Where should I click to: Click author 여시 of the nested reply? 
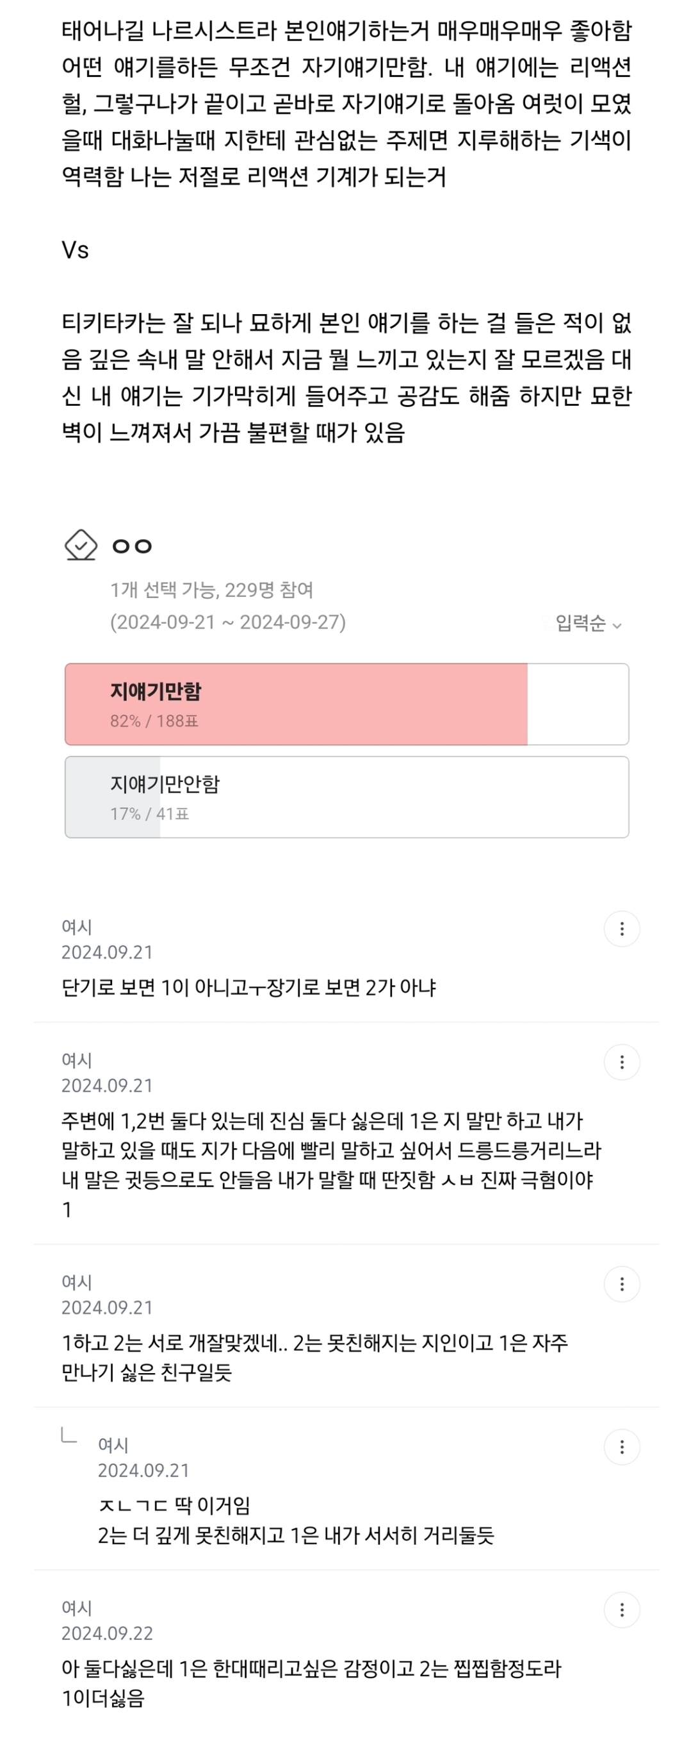tap(113, 1445)
